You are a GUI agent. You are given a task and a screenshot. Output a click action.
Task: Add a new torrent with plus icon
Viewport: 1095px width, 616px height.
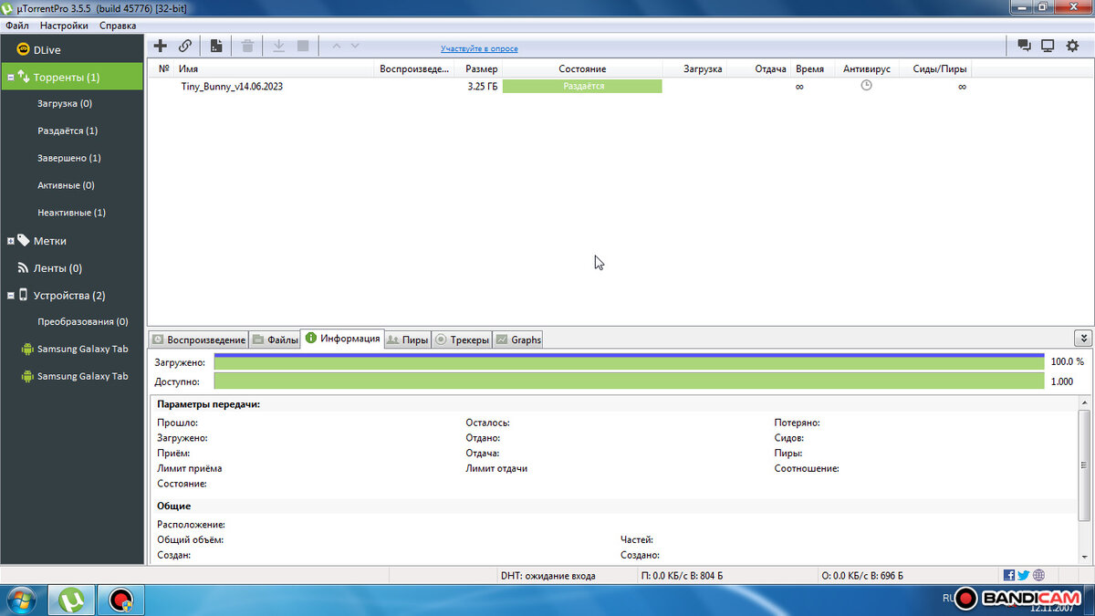click(x=161, y=46)
